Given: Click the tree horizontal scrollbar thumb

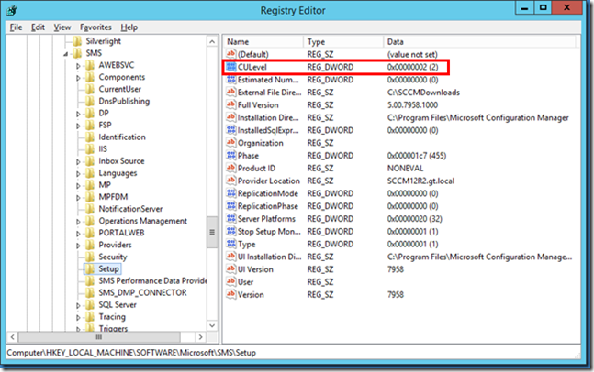Looking at the screenshot, I should [99, 337].
